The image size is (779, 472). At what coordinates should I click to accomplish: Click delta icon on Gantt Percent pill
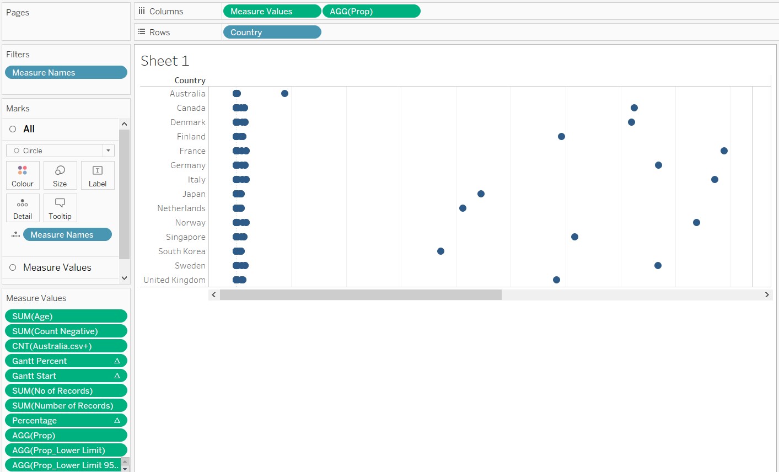click(117, 361)
